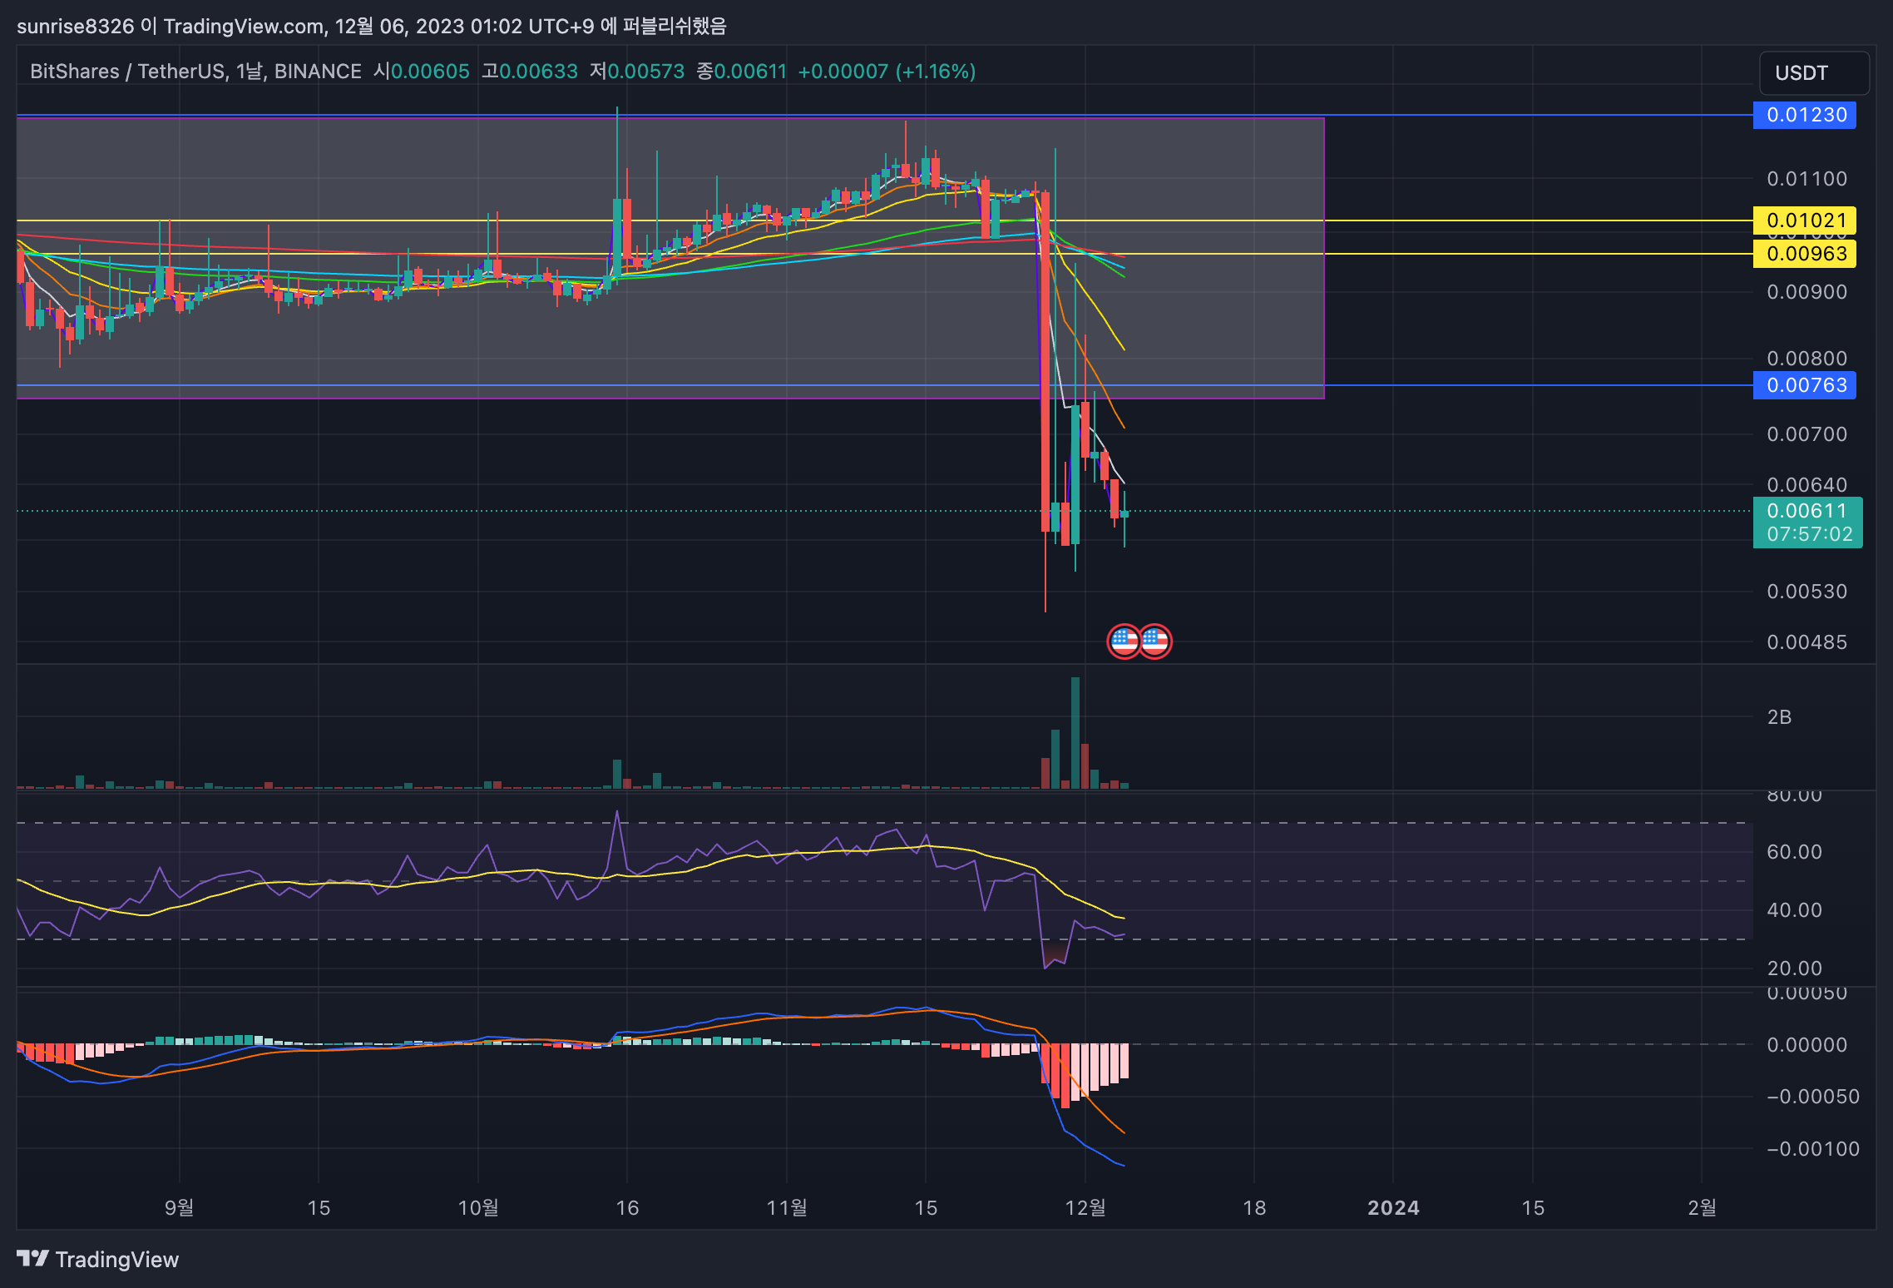The width and height of the screenshot is (1893, 1288).
Task: Select the yellow 0.01021 price line label
Action: (x=1804, y=220)
